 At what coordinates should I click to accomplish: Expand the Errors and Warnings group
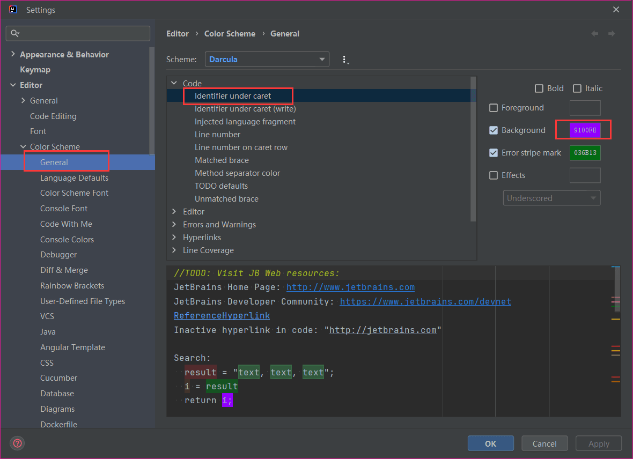coord(174,225)
